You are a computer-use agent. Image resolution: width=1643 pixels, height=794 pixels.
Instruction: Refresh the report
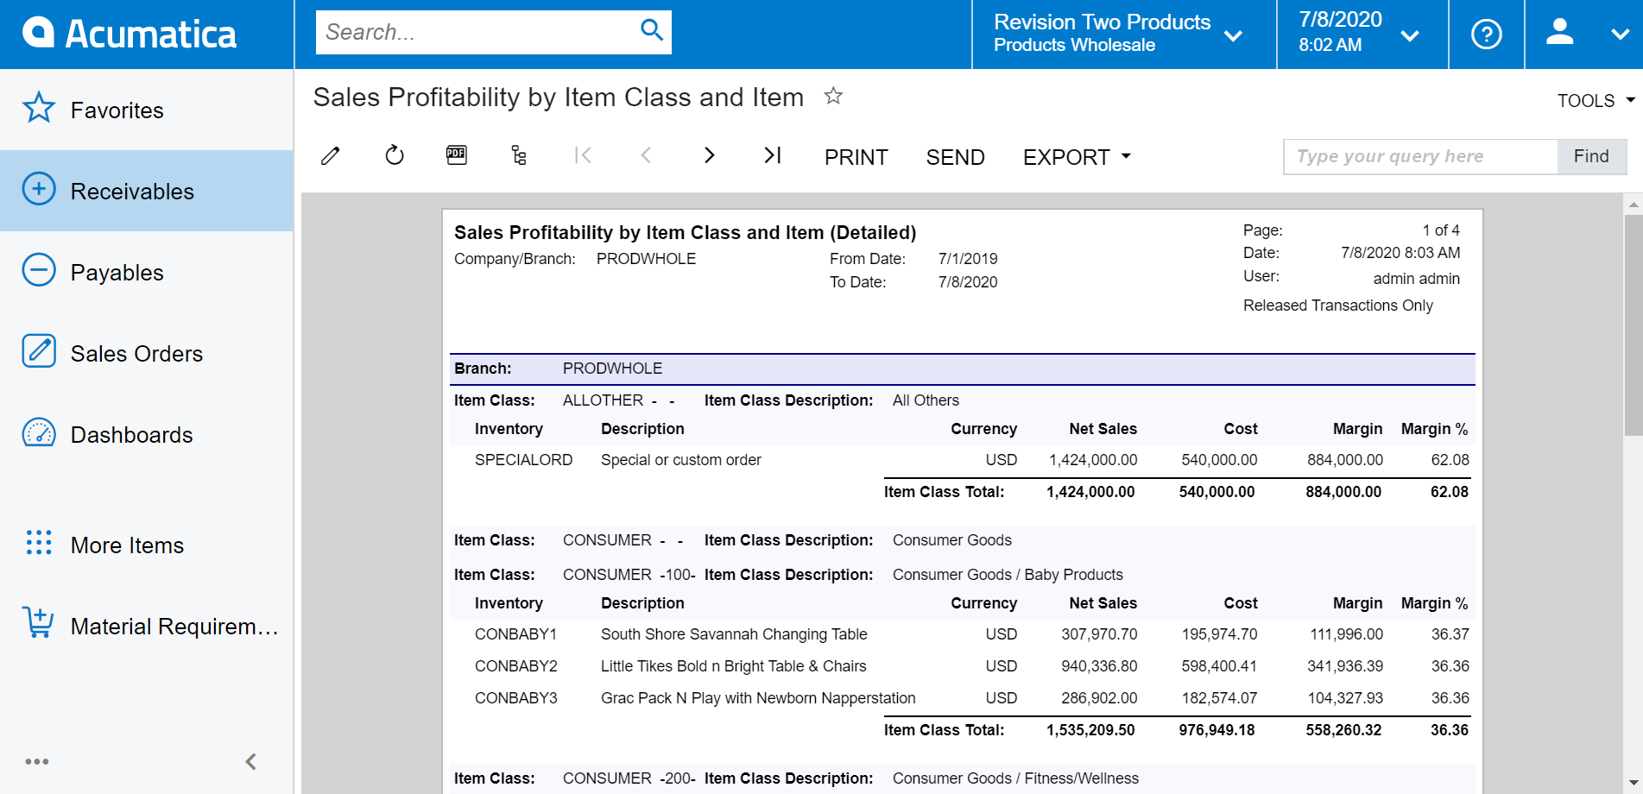[395, 155]
